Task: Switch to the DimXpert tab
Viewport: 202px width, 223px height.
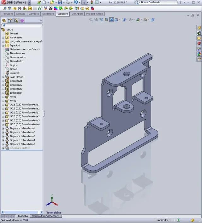Action: tap(77, 14)
